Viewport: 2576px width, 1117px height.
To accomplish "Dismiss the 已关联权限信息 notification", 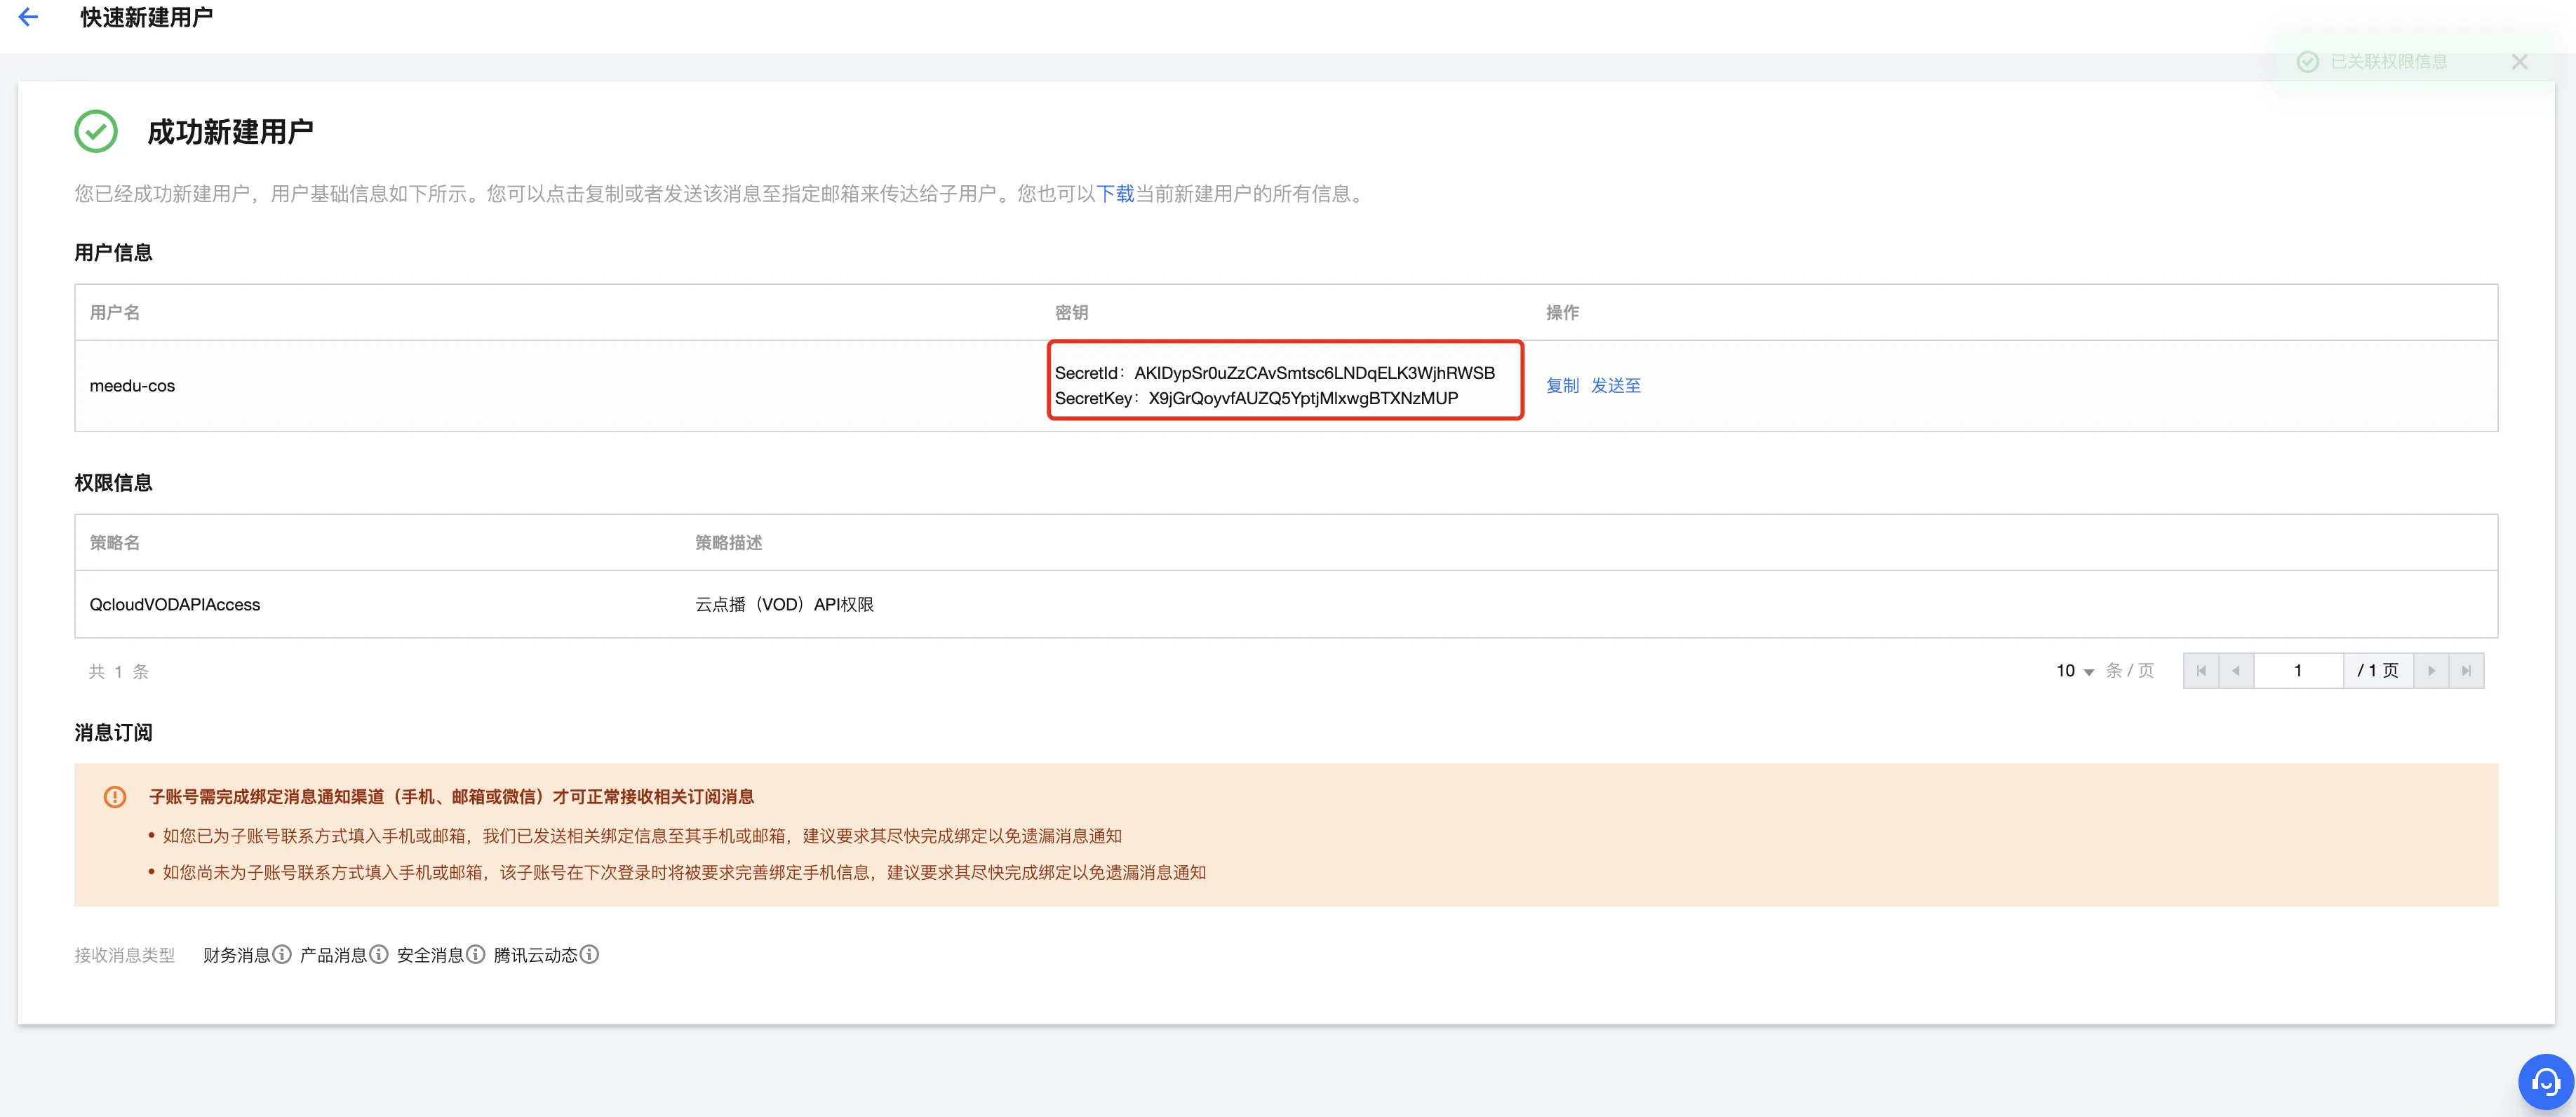I will [x=2519, y=62].
